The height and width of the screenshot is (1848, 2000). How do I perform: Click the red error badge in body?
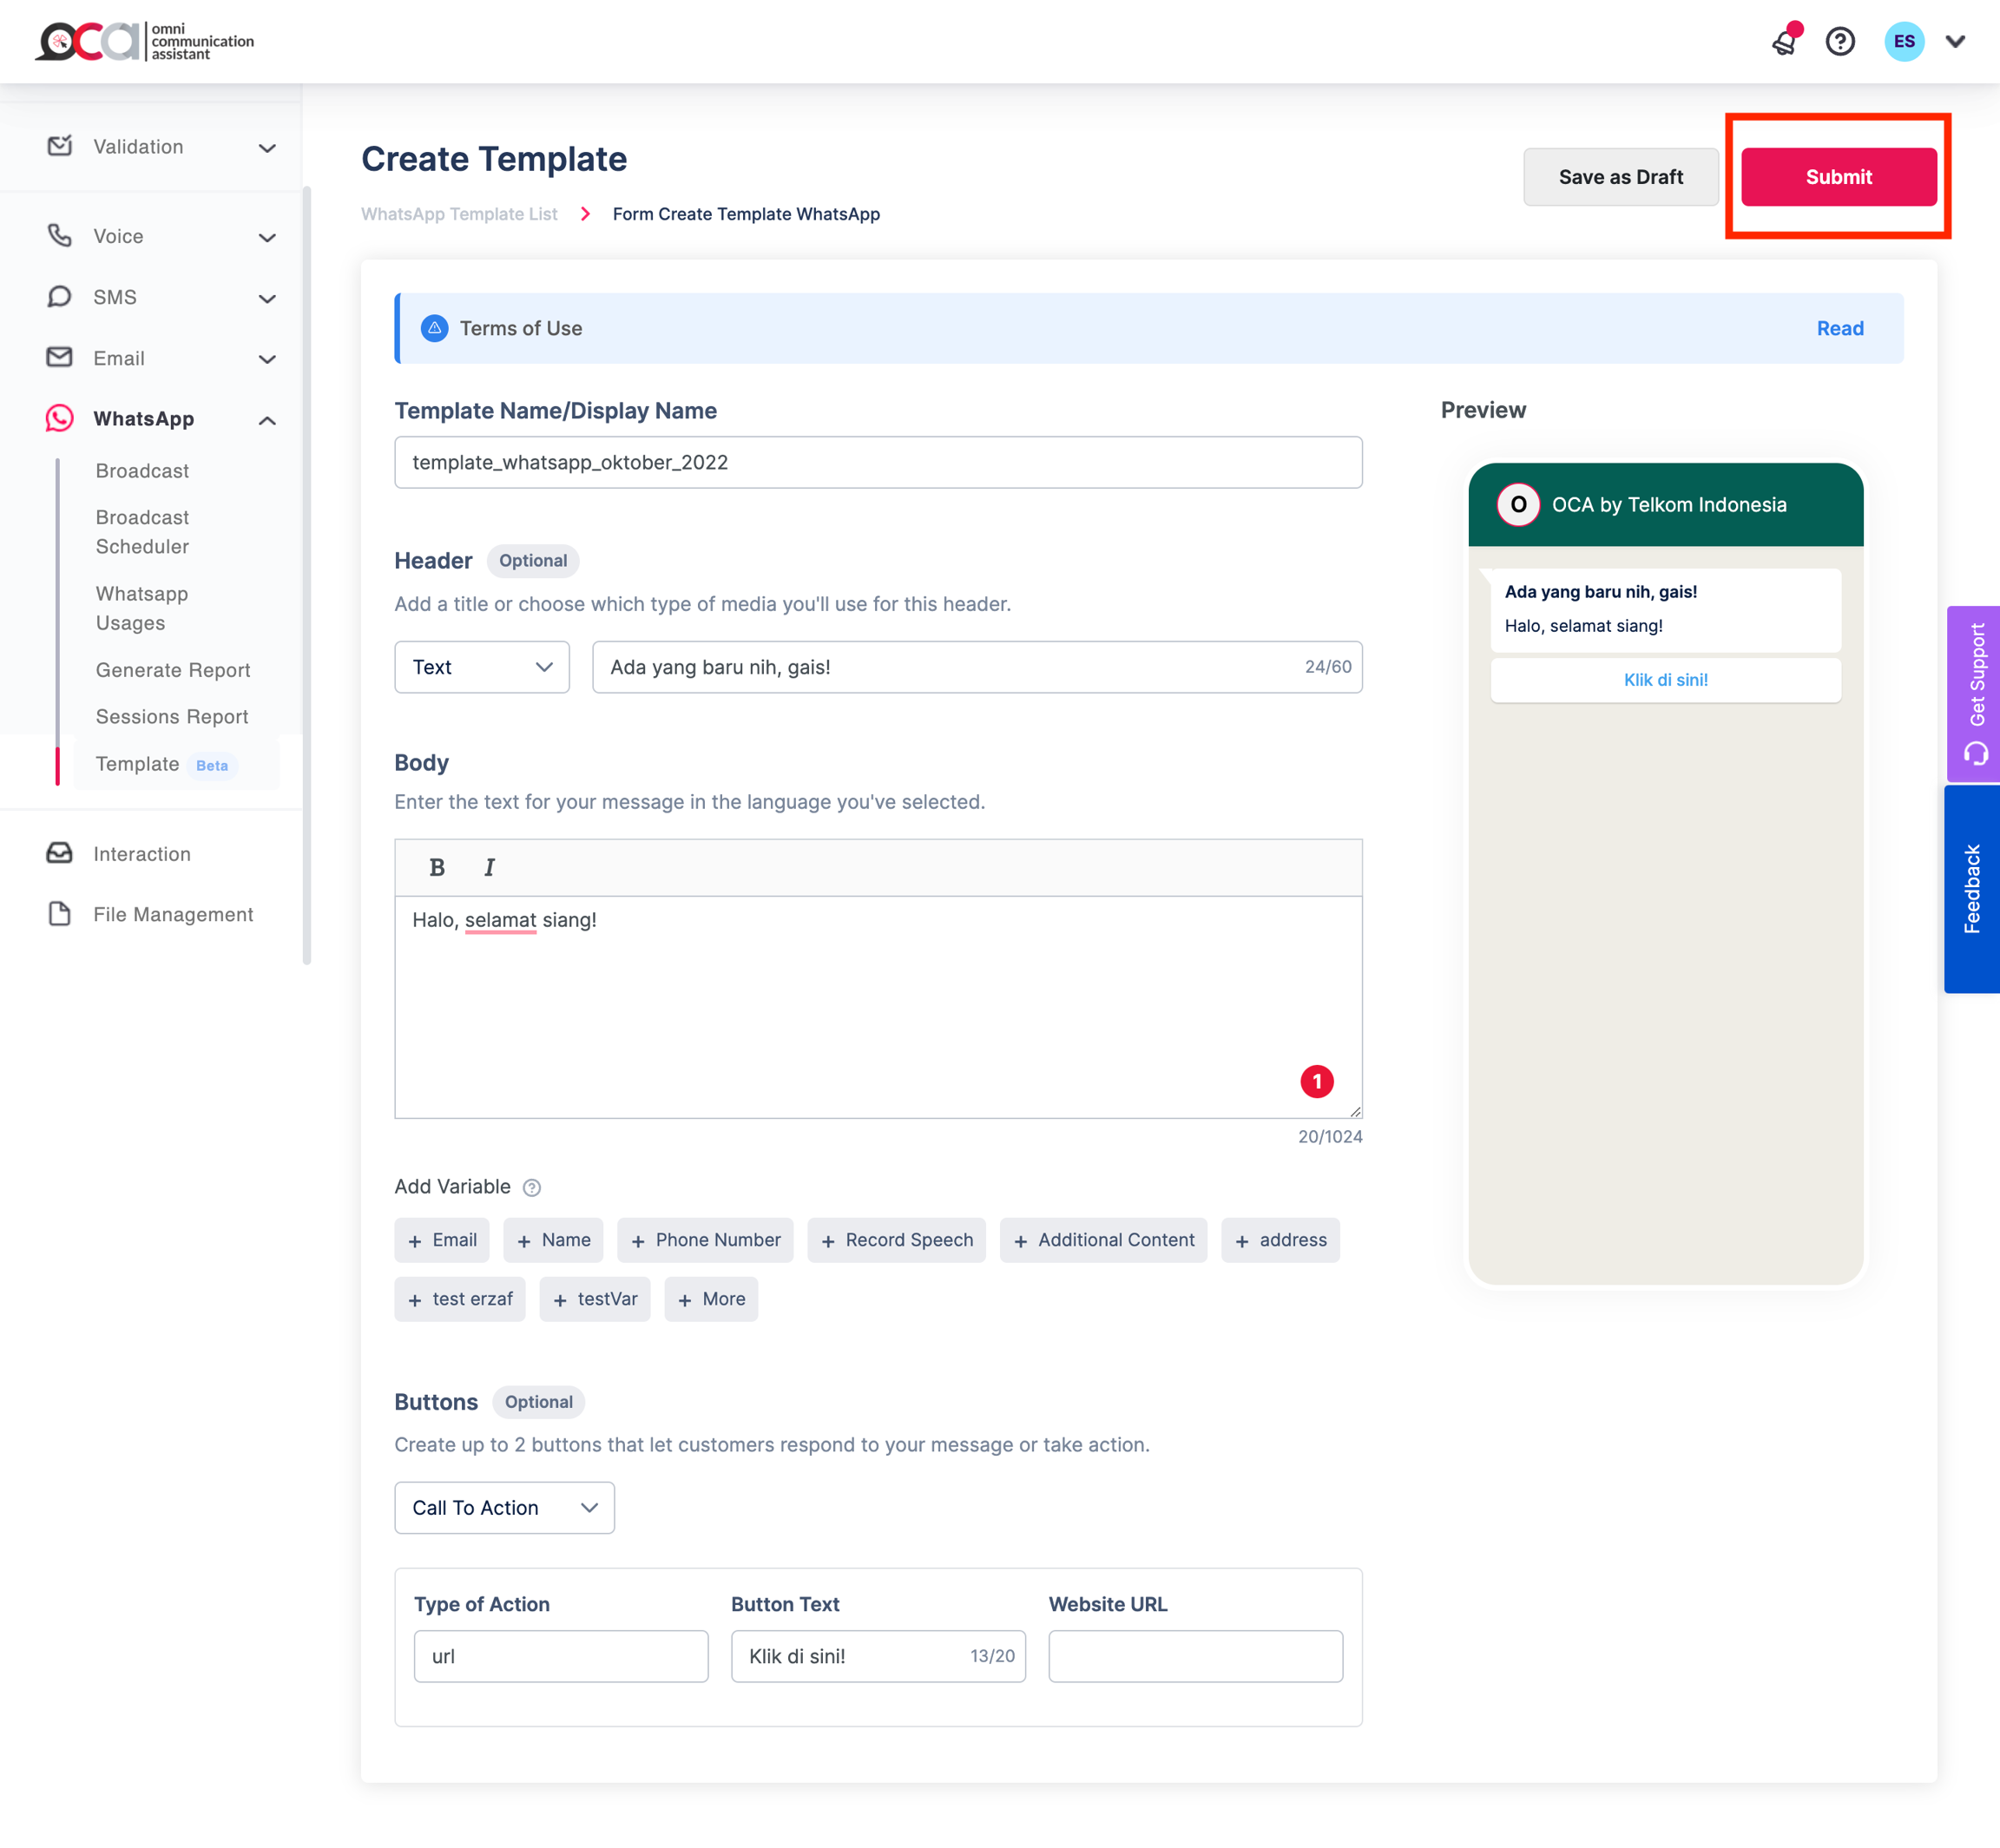[x=1316, y=1081]
